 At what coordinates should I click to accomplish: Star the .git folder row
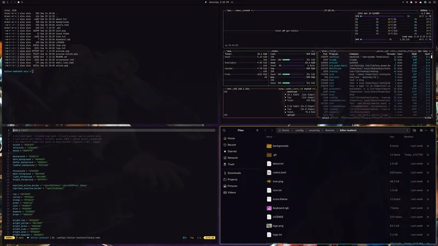[x=428, y=155]
